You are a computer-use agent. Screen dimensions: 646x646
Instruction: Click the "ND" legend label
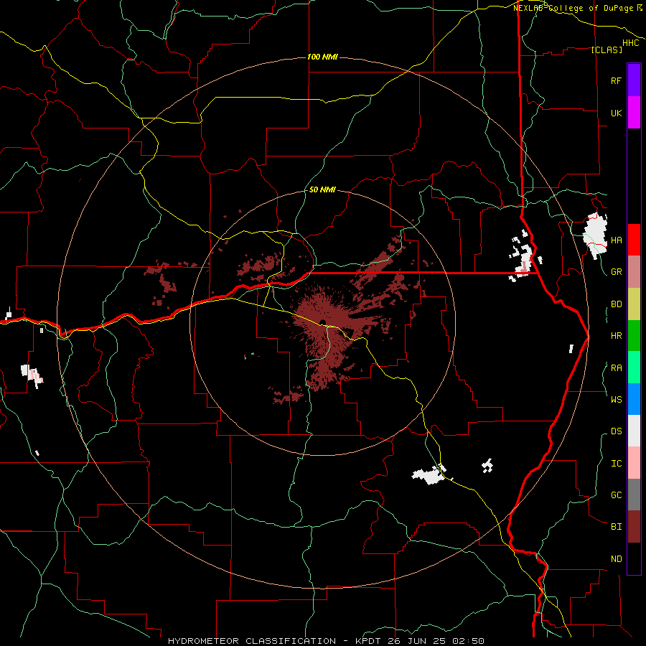(616, 558)
